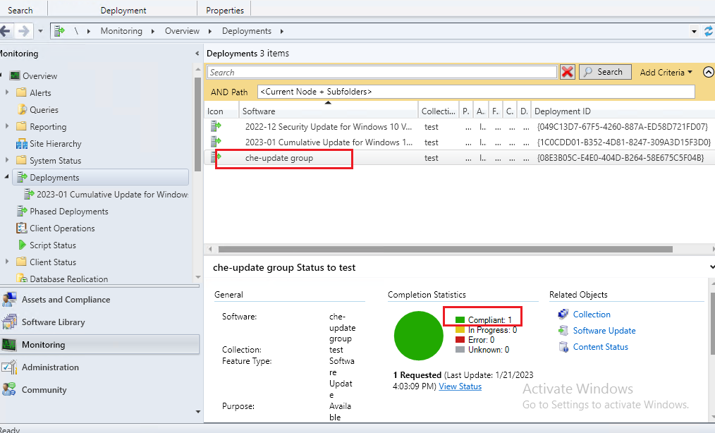Image resolution: width=715 pixels, height=433 pixels.
Task: Clear the search with the red X
Action: [567, 72]
